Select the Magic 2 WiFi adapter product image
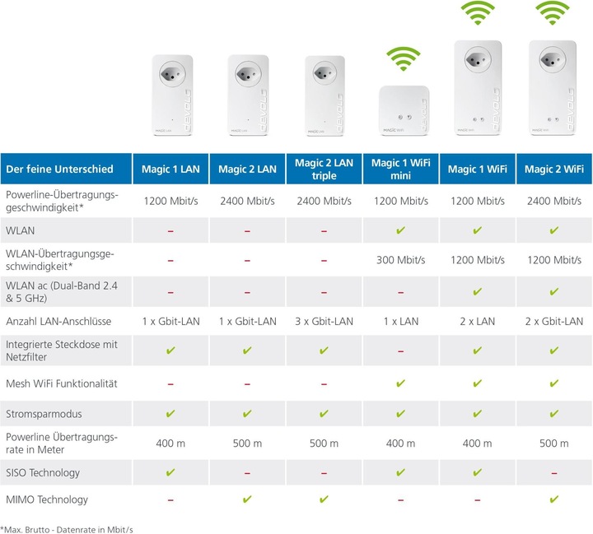The image size is (593, 534). click(553, 88)
